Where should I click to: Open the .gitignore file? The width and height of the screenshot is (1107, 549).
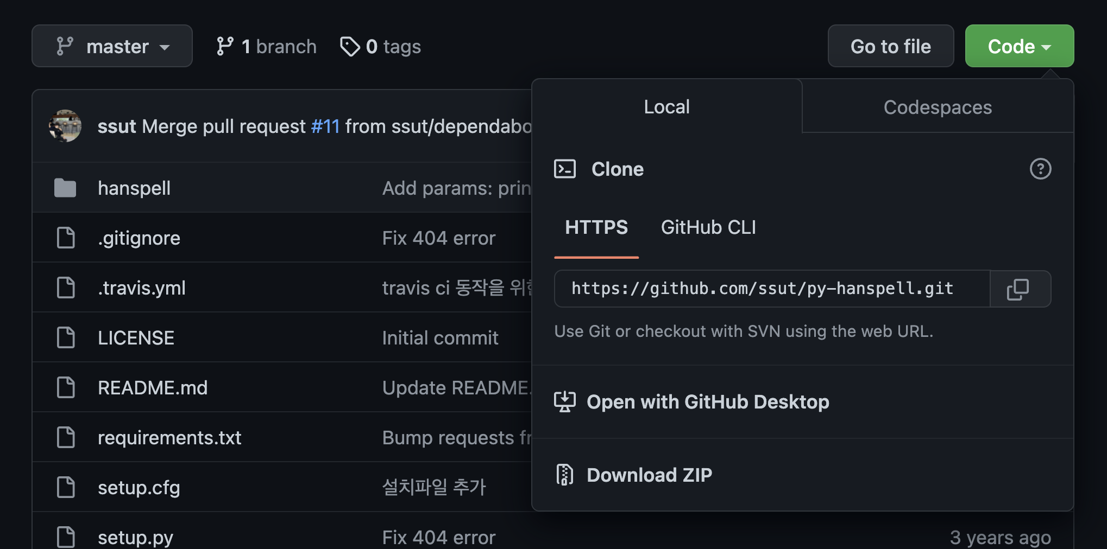[139, 238]
